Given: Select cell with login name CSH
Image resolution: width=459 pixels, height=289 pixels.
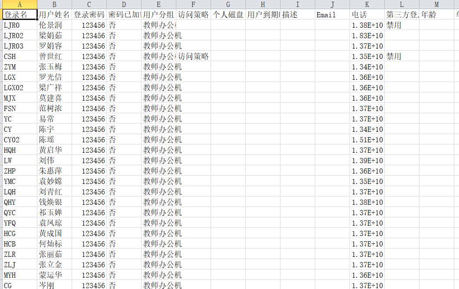Looking at the screenshot, I should click(x=20, y=56).
